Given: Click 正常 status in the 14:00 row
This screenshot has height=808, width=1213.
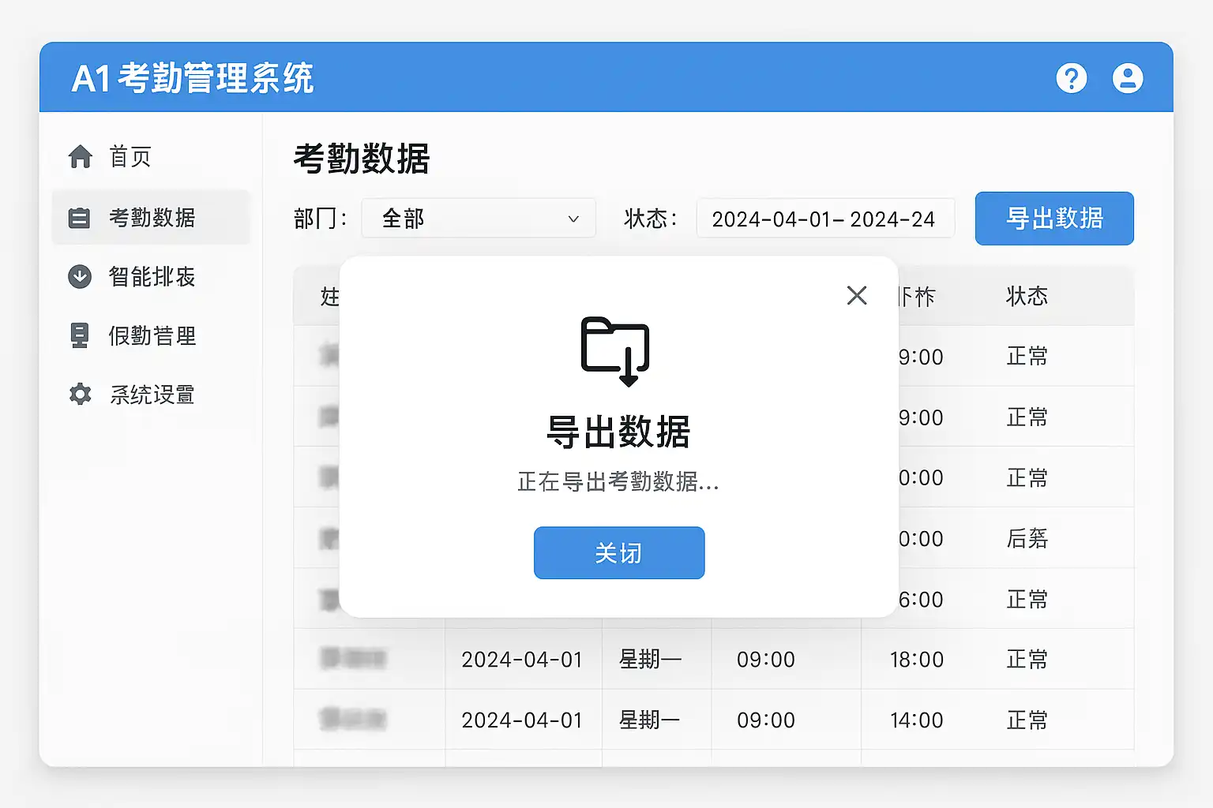Looking at the screenshot, I should [1027, 720].
